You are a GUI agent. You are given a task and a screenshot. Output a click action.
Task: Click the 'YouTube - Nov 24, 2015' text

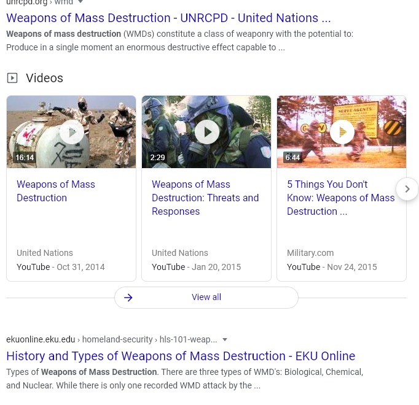332,267
